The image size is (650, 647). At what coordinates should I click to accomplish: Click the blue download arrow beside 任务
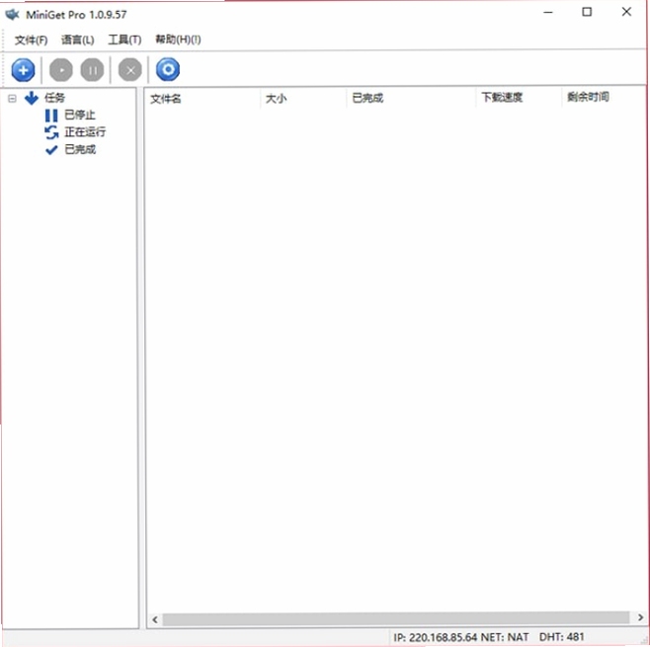click(32, 98)
